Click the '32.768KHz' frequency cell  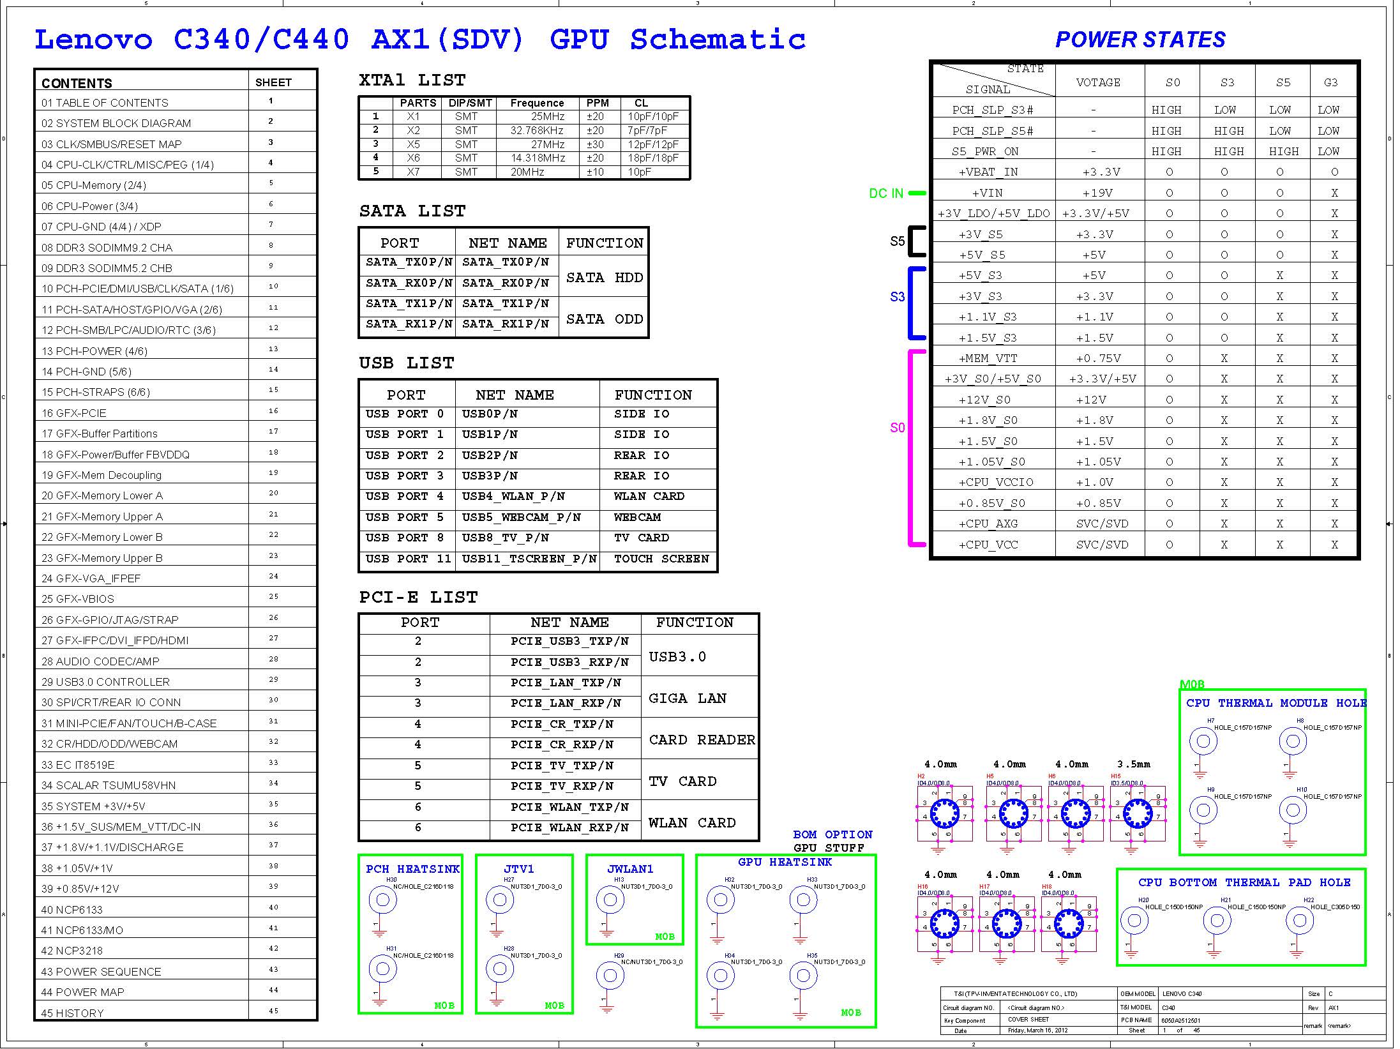537,130
